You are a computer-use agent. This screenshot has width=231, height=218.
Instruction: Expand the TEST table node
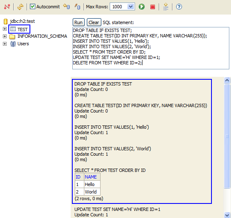point(5,29)
